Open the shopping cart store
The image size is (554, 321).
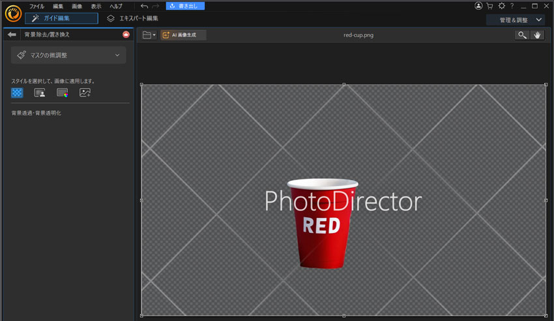(x=490, y=6)
